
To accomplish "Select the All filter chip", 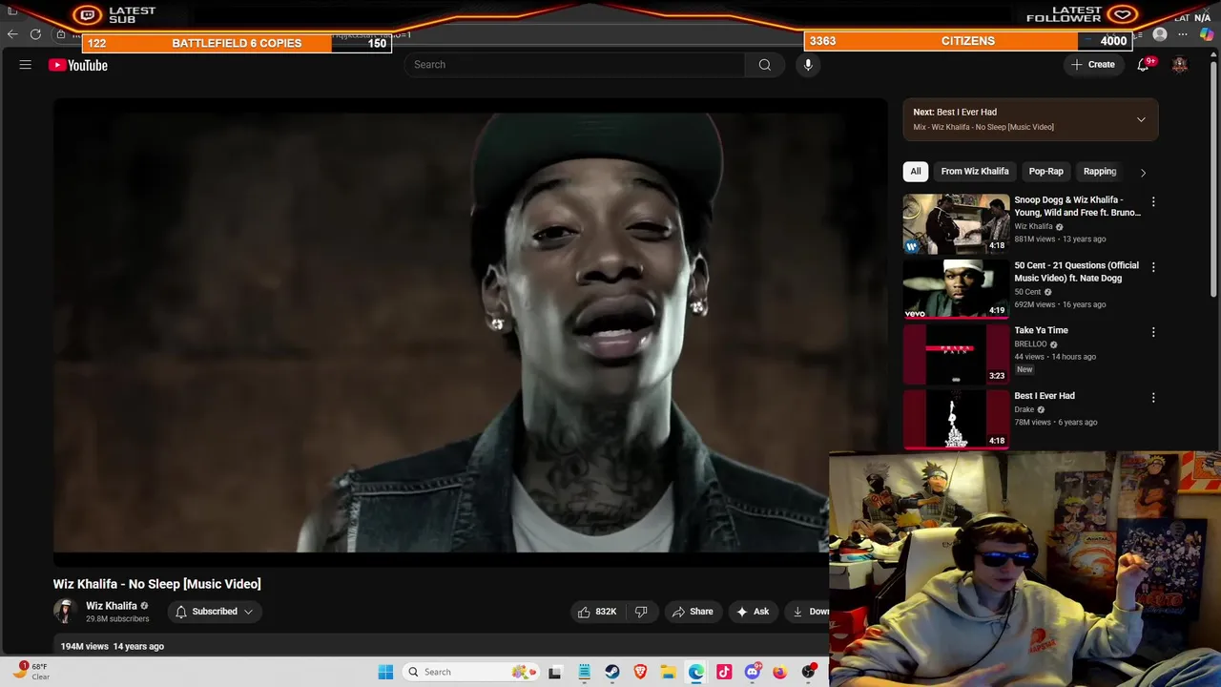I will [916, 172].
